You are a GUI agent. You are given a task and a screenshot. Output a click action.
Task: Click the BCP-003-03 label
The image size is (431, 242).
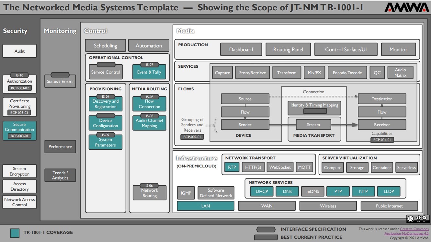[x=20, y=113]
